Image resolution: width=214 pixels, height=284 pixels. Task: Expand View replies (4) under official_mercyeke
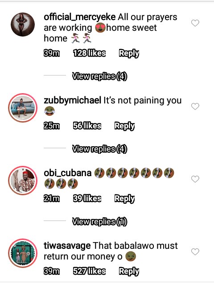[x=99, y=76]
